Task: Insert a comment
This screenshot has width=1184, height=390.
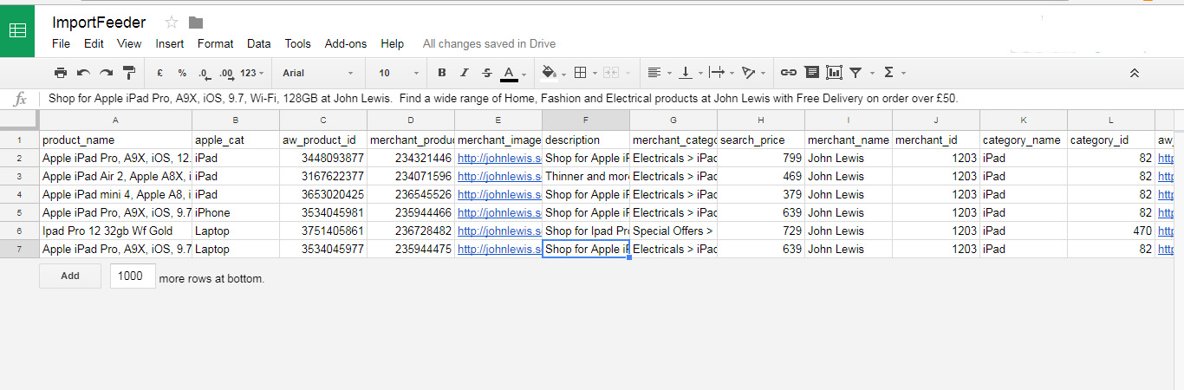Action: click(x=811, y=73)
